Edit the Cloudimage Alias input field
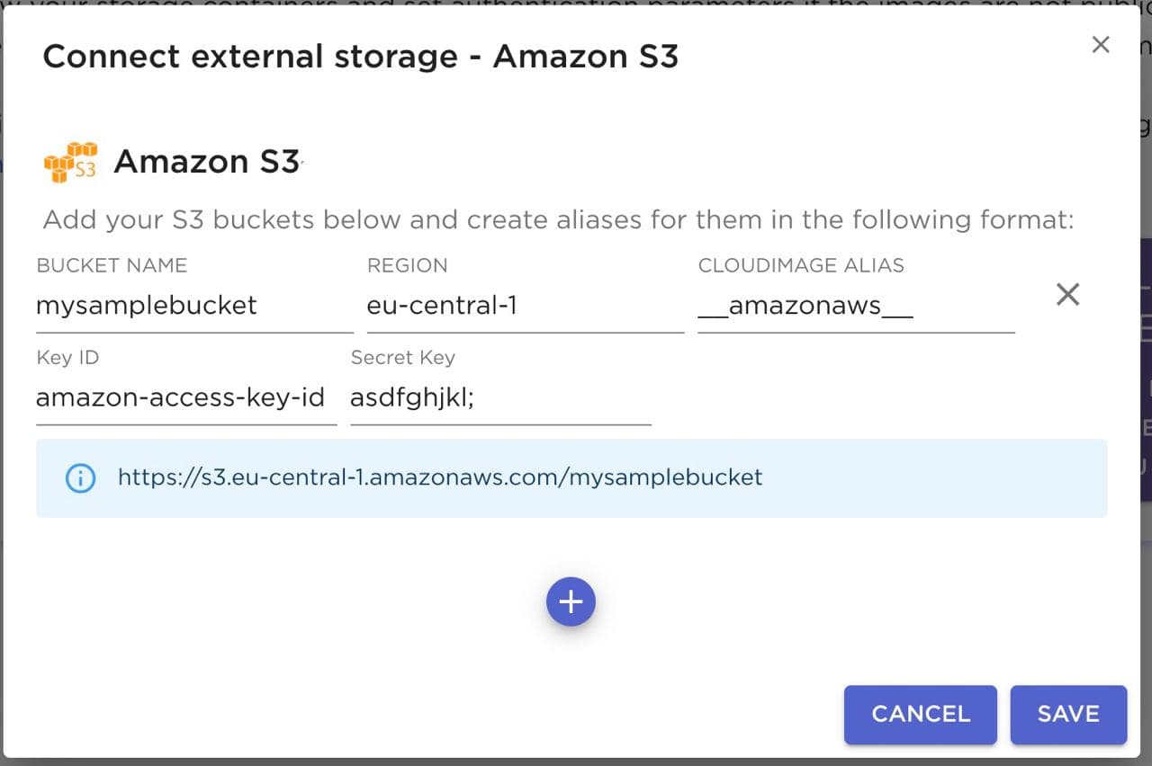The image size is (1152, 766). pos(855,306)
